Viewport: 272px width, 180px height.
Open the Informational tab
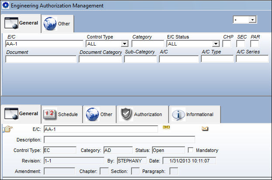point(195,114)
